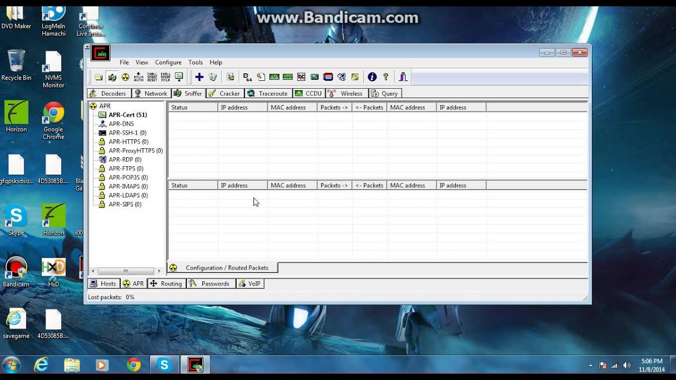This screenshot has height=380, width=676.
Task: Switch to the Routing bottom tab
Action: coord(166,284)
